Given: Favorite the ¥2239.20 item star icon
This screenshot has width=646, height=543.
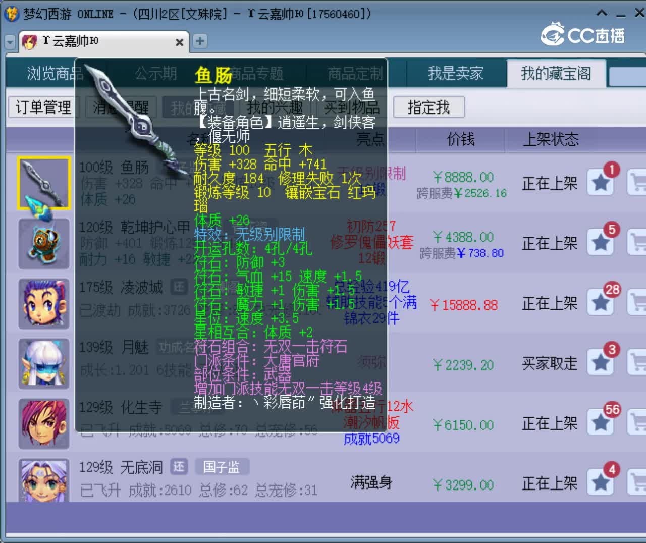Looking at the screenshot, I should click(x=601, y=363).
